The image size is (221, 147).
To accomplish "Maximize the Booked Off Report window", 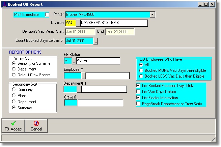I will pos(206,4).
